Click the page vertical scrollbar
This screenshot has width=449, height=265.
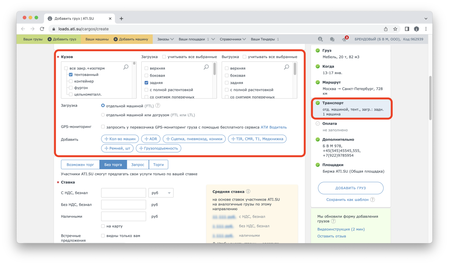click(430, 98)
